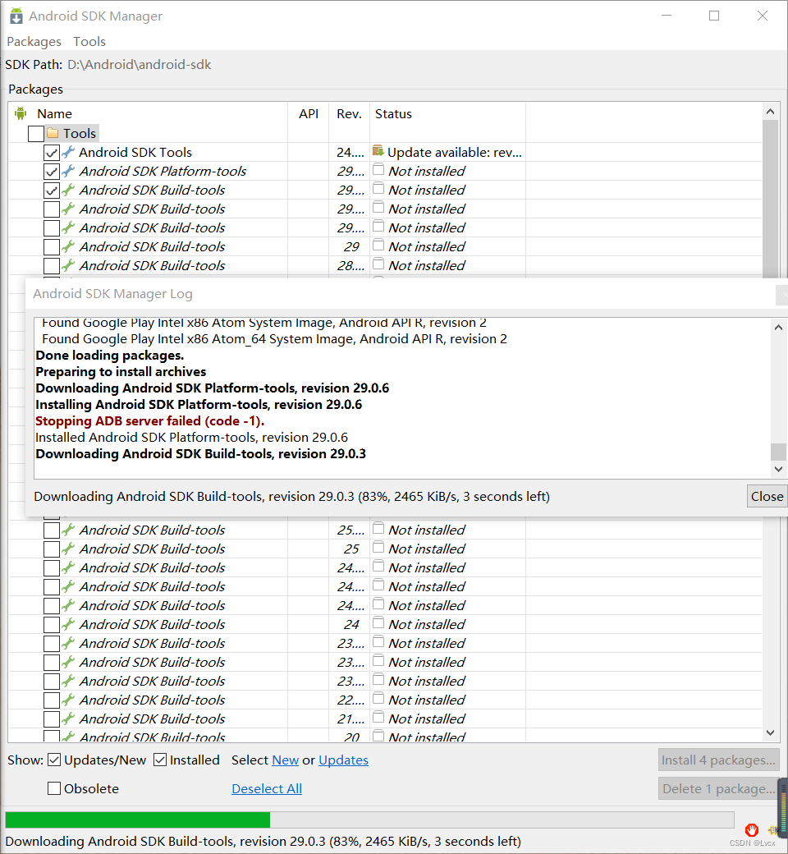
Task: Click wrench icon of Build-tools rev 29 row
Action: coord(68,246)
